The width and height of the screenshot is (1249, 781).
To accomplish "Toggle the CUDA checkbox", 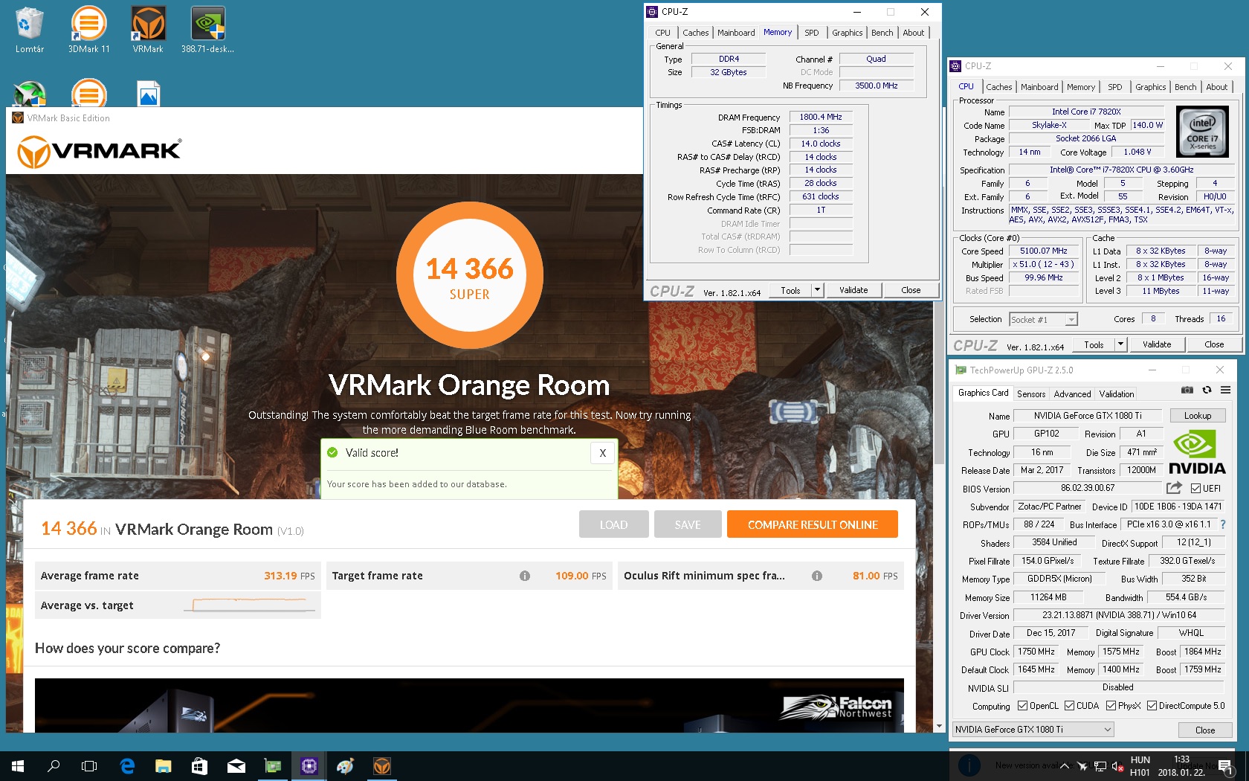I will 1069,706.
